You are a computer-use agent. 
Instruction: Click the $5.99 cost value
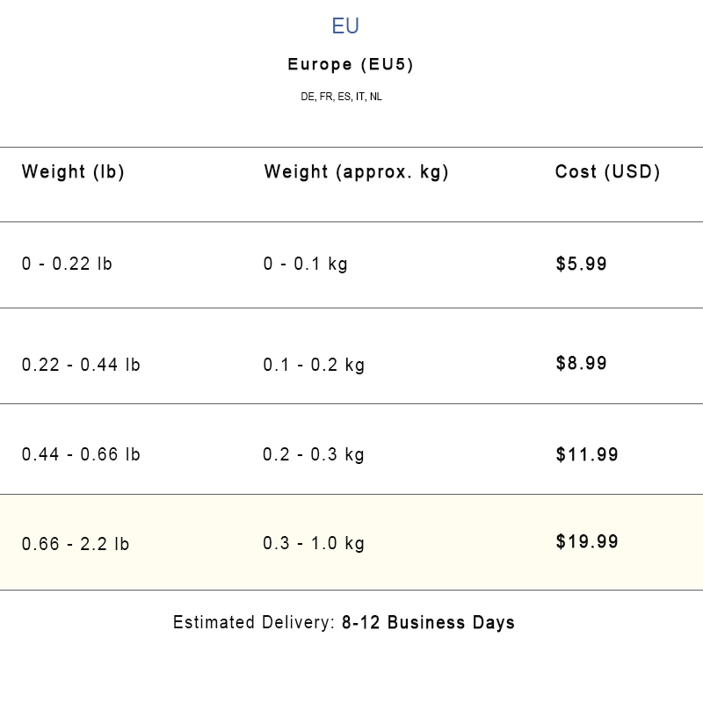tap(581, 264)
